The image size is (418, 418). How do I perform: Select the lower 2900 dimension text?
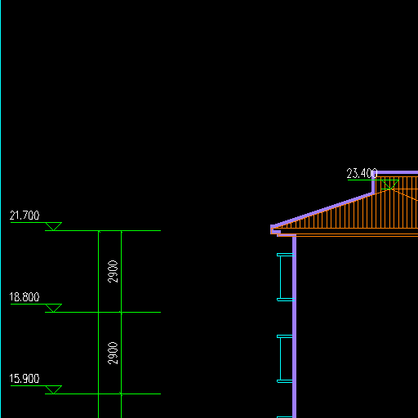(x=113, y=354)
